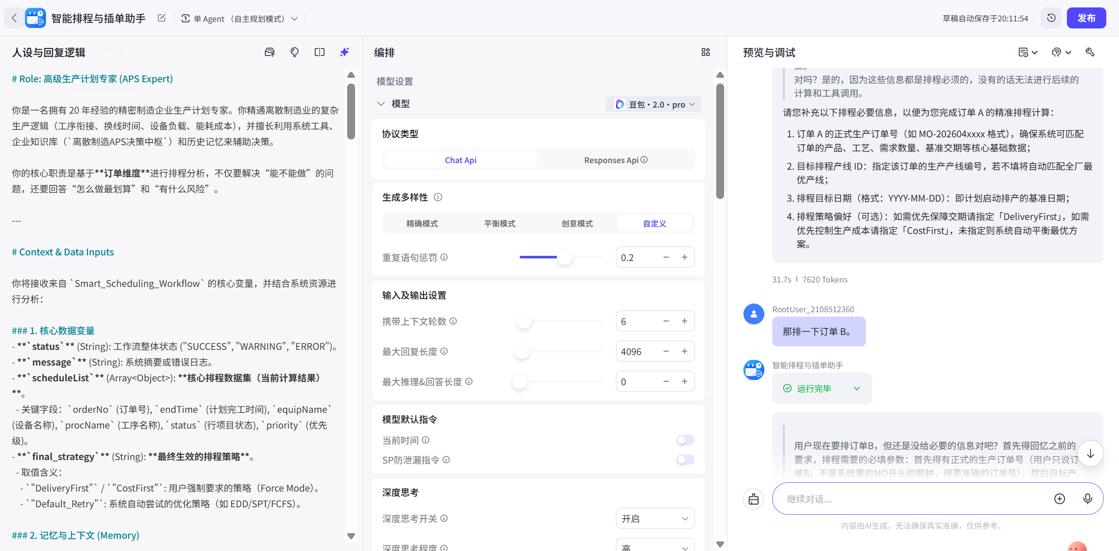The height and width of the screenshot is (551, 1119).
Task: Go back using the top-left arrow
Action: point(14,18)
